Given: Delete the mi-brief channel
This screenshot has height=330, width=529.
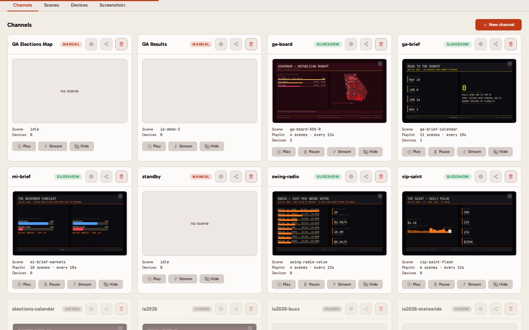Looking at the screenshot, I should coord(122,176).
